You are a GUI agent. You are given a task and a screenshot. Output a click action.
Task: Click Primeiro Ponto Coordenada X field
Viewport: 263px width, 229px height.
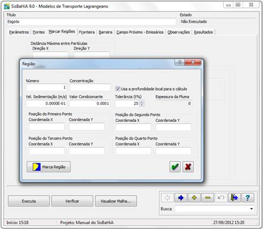47,127
